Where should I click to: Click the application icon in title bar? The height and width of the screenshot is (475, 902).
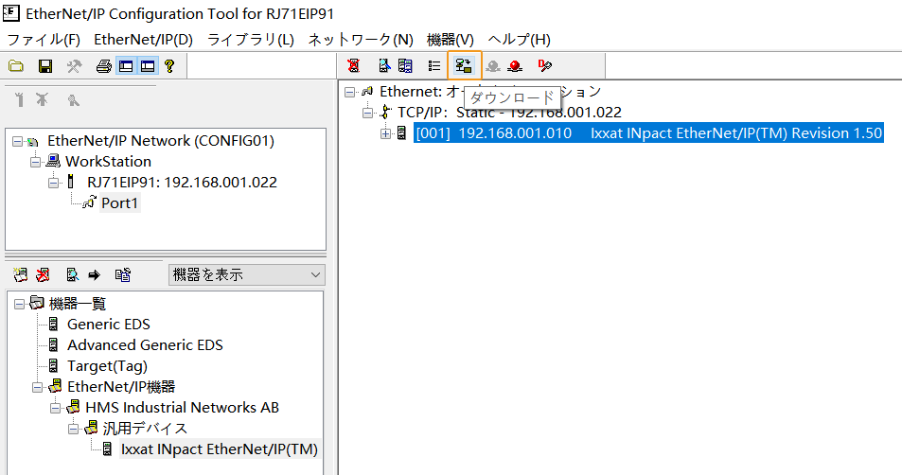[11, 12]
